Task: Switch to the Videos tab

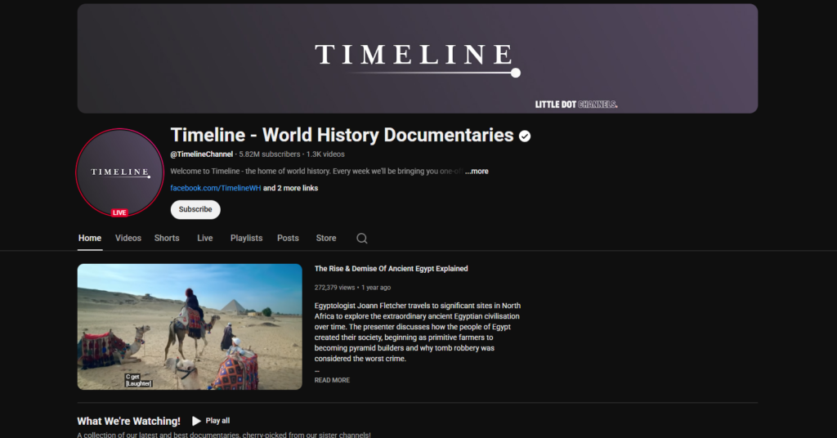Action: [x=128, y=238]
